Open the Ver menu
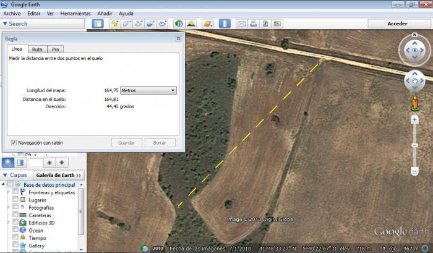This screenshot has height=253, width=433. pyautogui.click(x=50, y=13)
